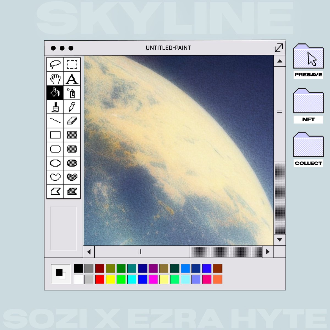The image size is (330, 330).
Task: Select the Paintbrush tool
Action: pos(55,107)
